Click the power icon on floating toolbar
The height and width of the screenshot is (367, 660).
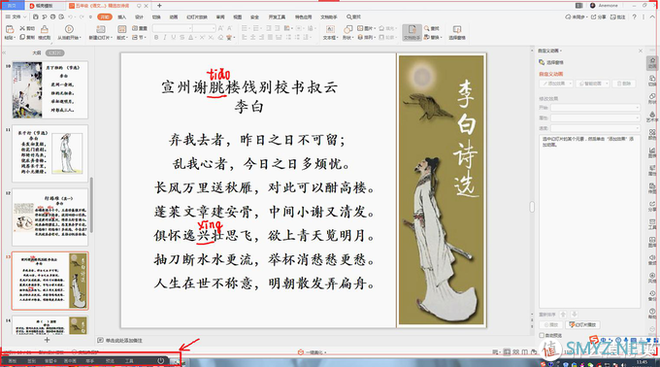coord(160,360)
